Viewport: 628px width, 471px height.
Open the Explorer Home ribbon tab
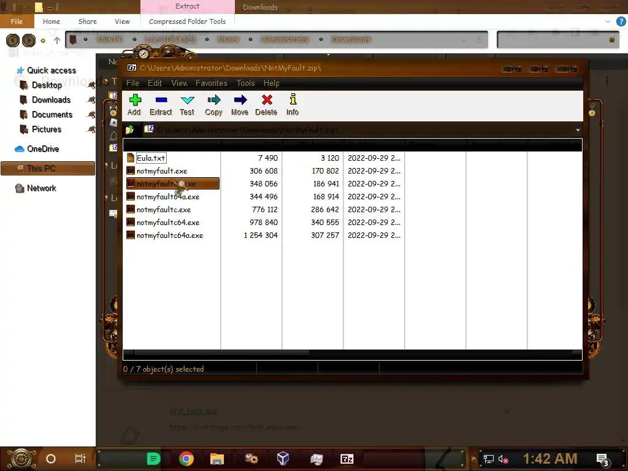52,21
